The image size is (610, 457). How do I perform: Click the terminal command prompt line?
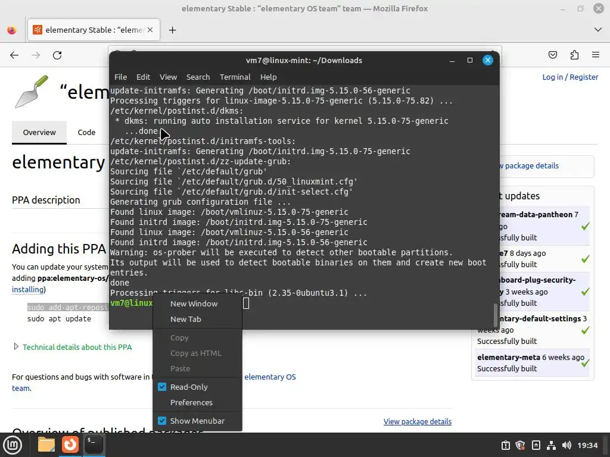coord(303,303)
